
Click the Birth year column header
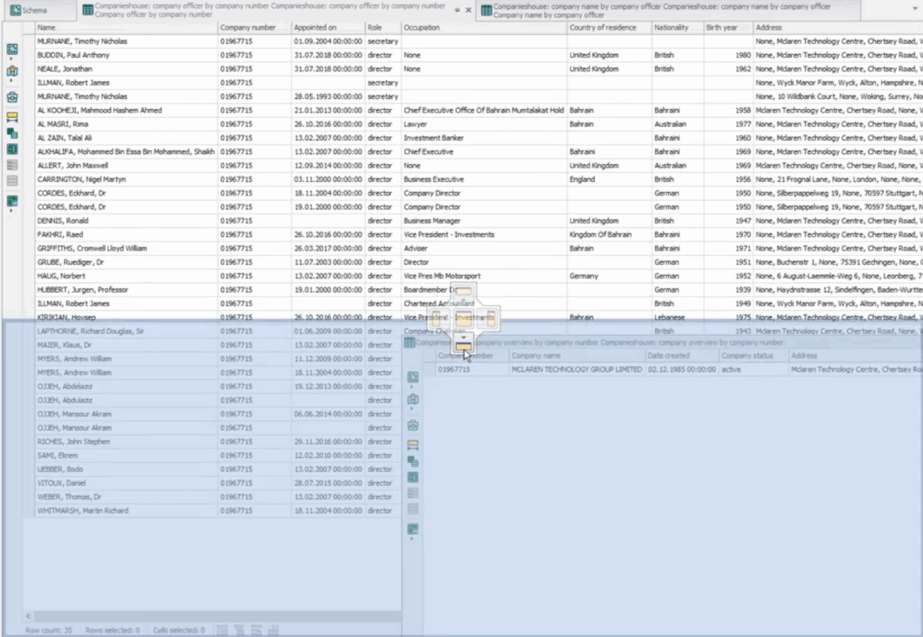click(x=728, y=28)
